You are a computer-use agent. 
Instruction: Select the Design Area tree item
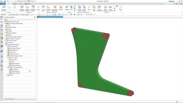click(12, 52)
